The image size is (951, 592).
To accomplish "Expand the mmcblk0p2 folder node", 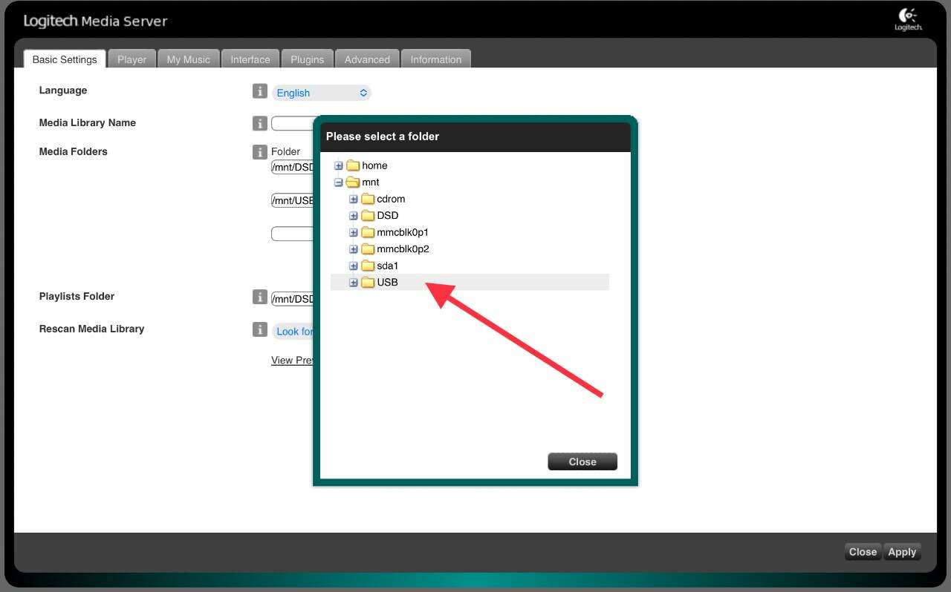I will (354, 249).
